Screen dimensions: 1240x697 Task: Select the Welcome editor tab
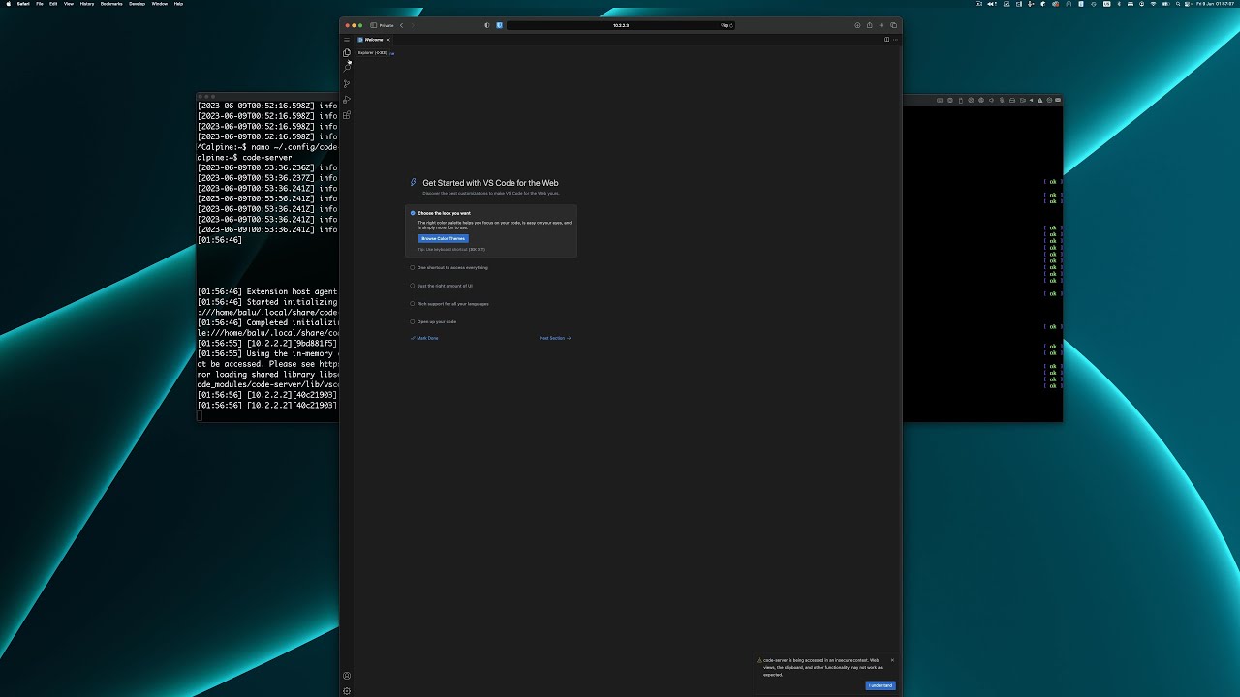tap(373, 40)
